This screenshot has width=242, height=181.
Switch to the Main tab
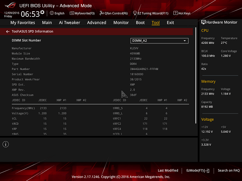tap(47, 23)
